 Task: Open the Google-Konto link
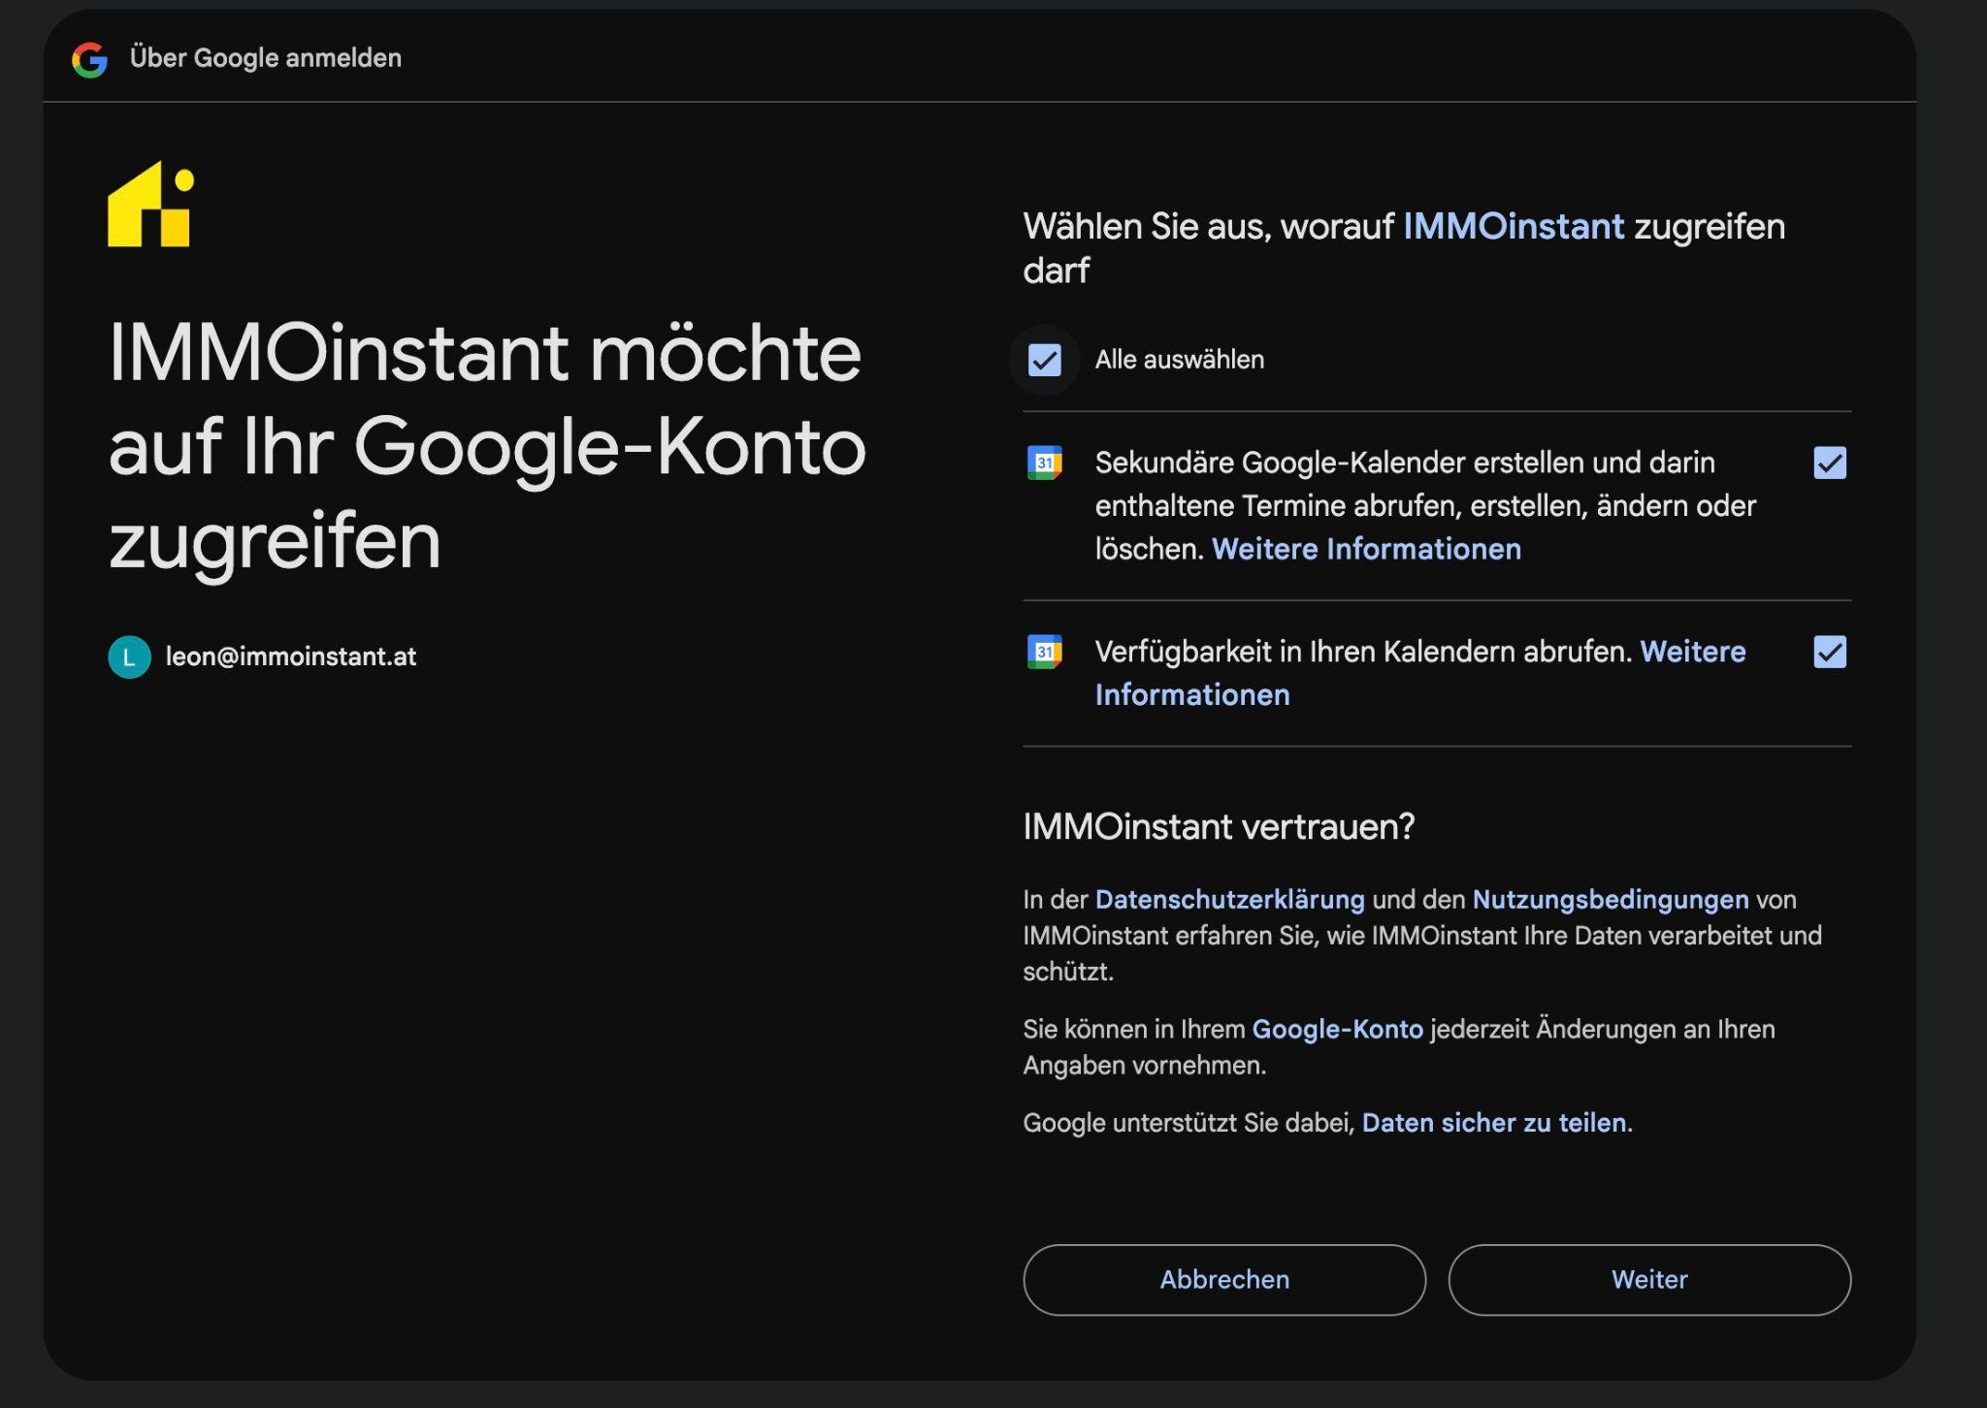(x=1337, y=1029)
